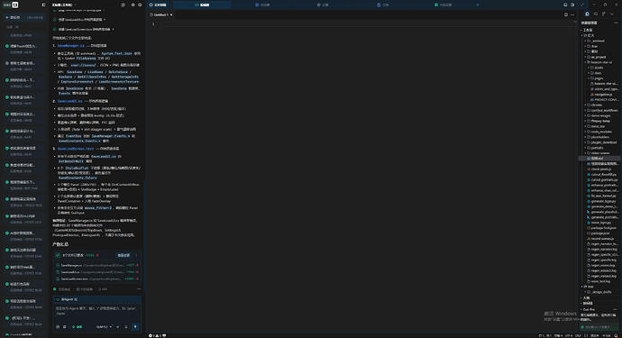Click the notification bell in status bar
This screenshot has height=338, width=622.
tap(616, 335)
